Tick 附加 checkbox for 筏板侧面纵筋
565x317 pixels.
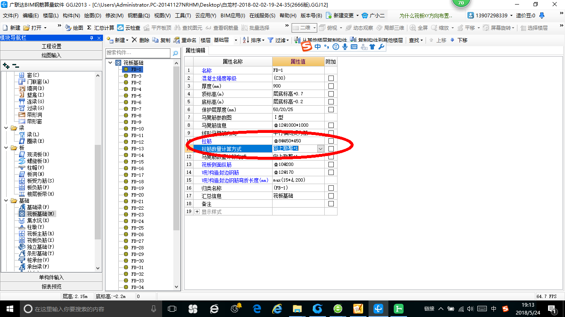point(331,165)
